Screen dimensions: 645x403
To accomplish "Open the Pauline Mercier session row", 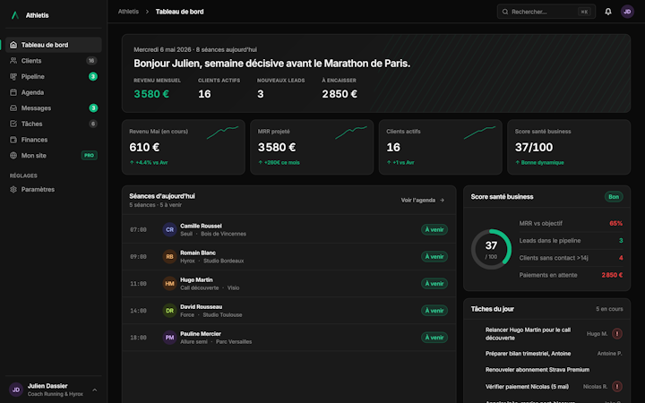I will pos(289,338).
